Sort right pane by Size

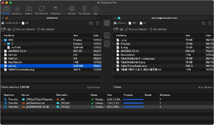188,35
